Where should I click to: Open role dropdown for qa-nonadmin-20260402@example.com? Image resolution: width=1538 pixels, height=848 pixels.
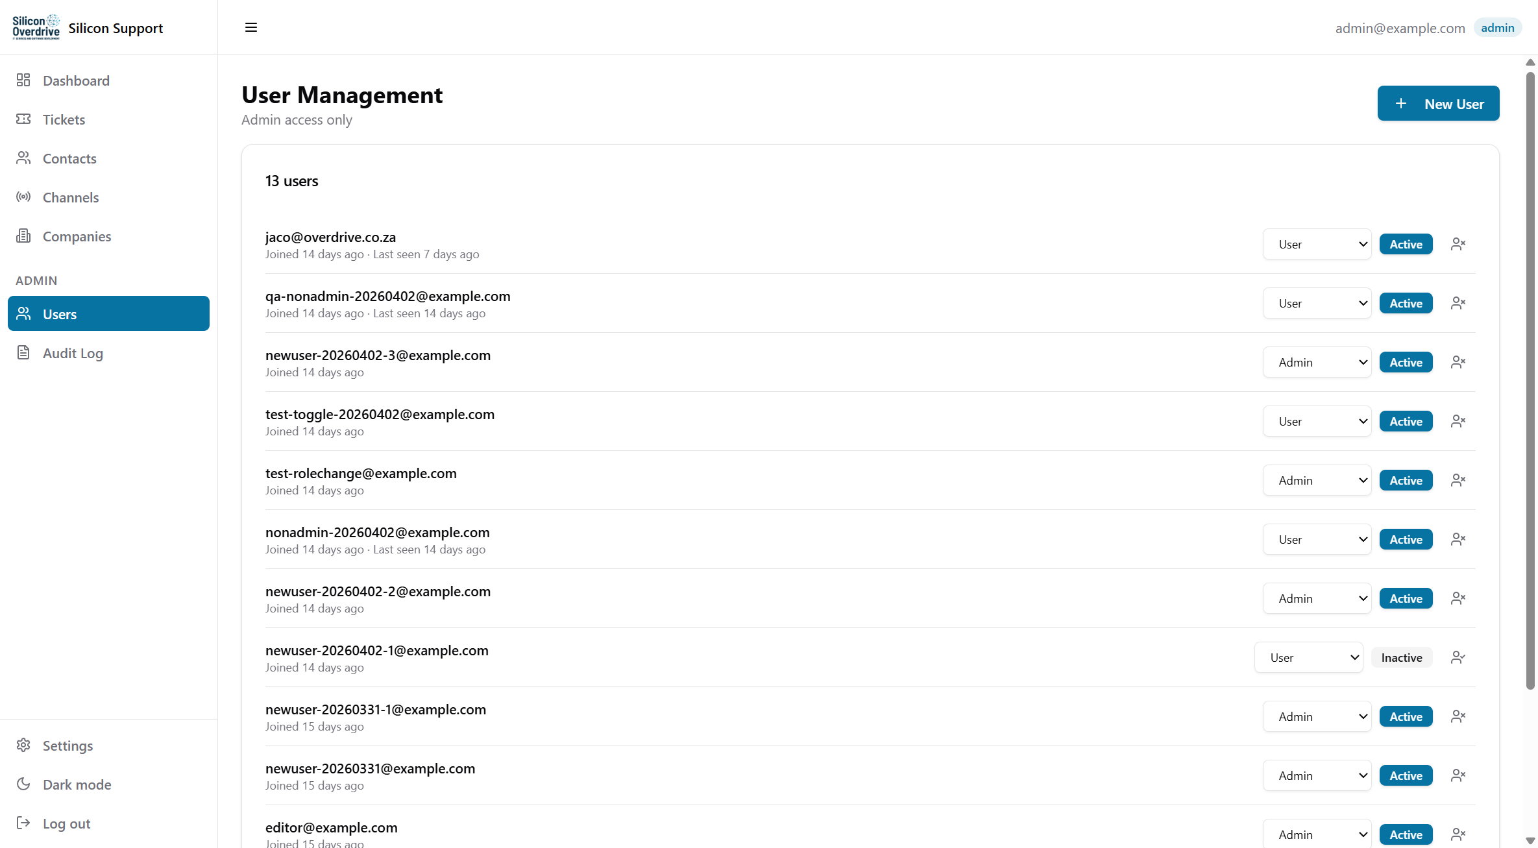coord(1317,303)
